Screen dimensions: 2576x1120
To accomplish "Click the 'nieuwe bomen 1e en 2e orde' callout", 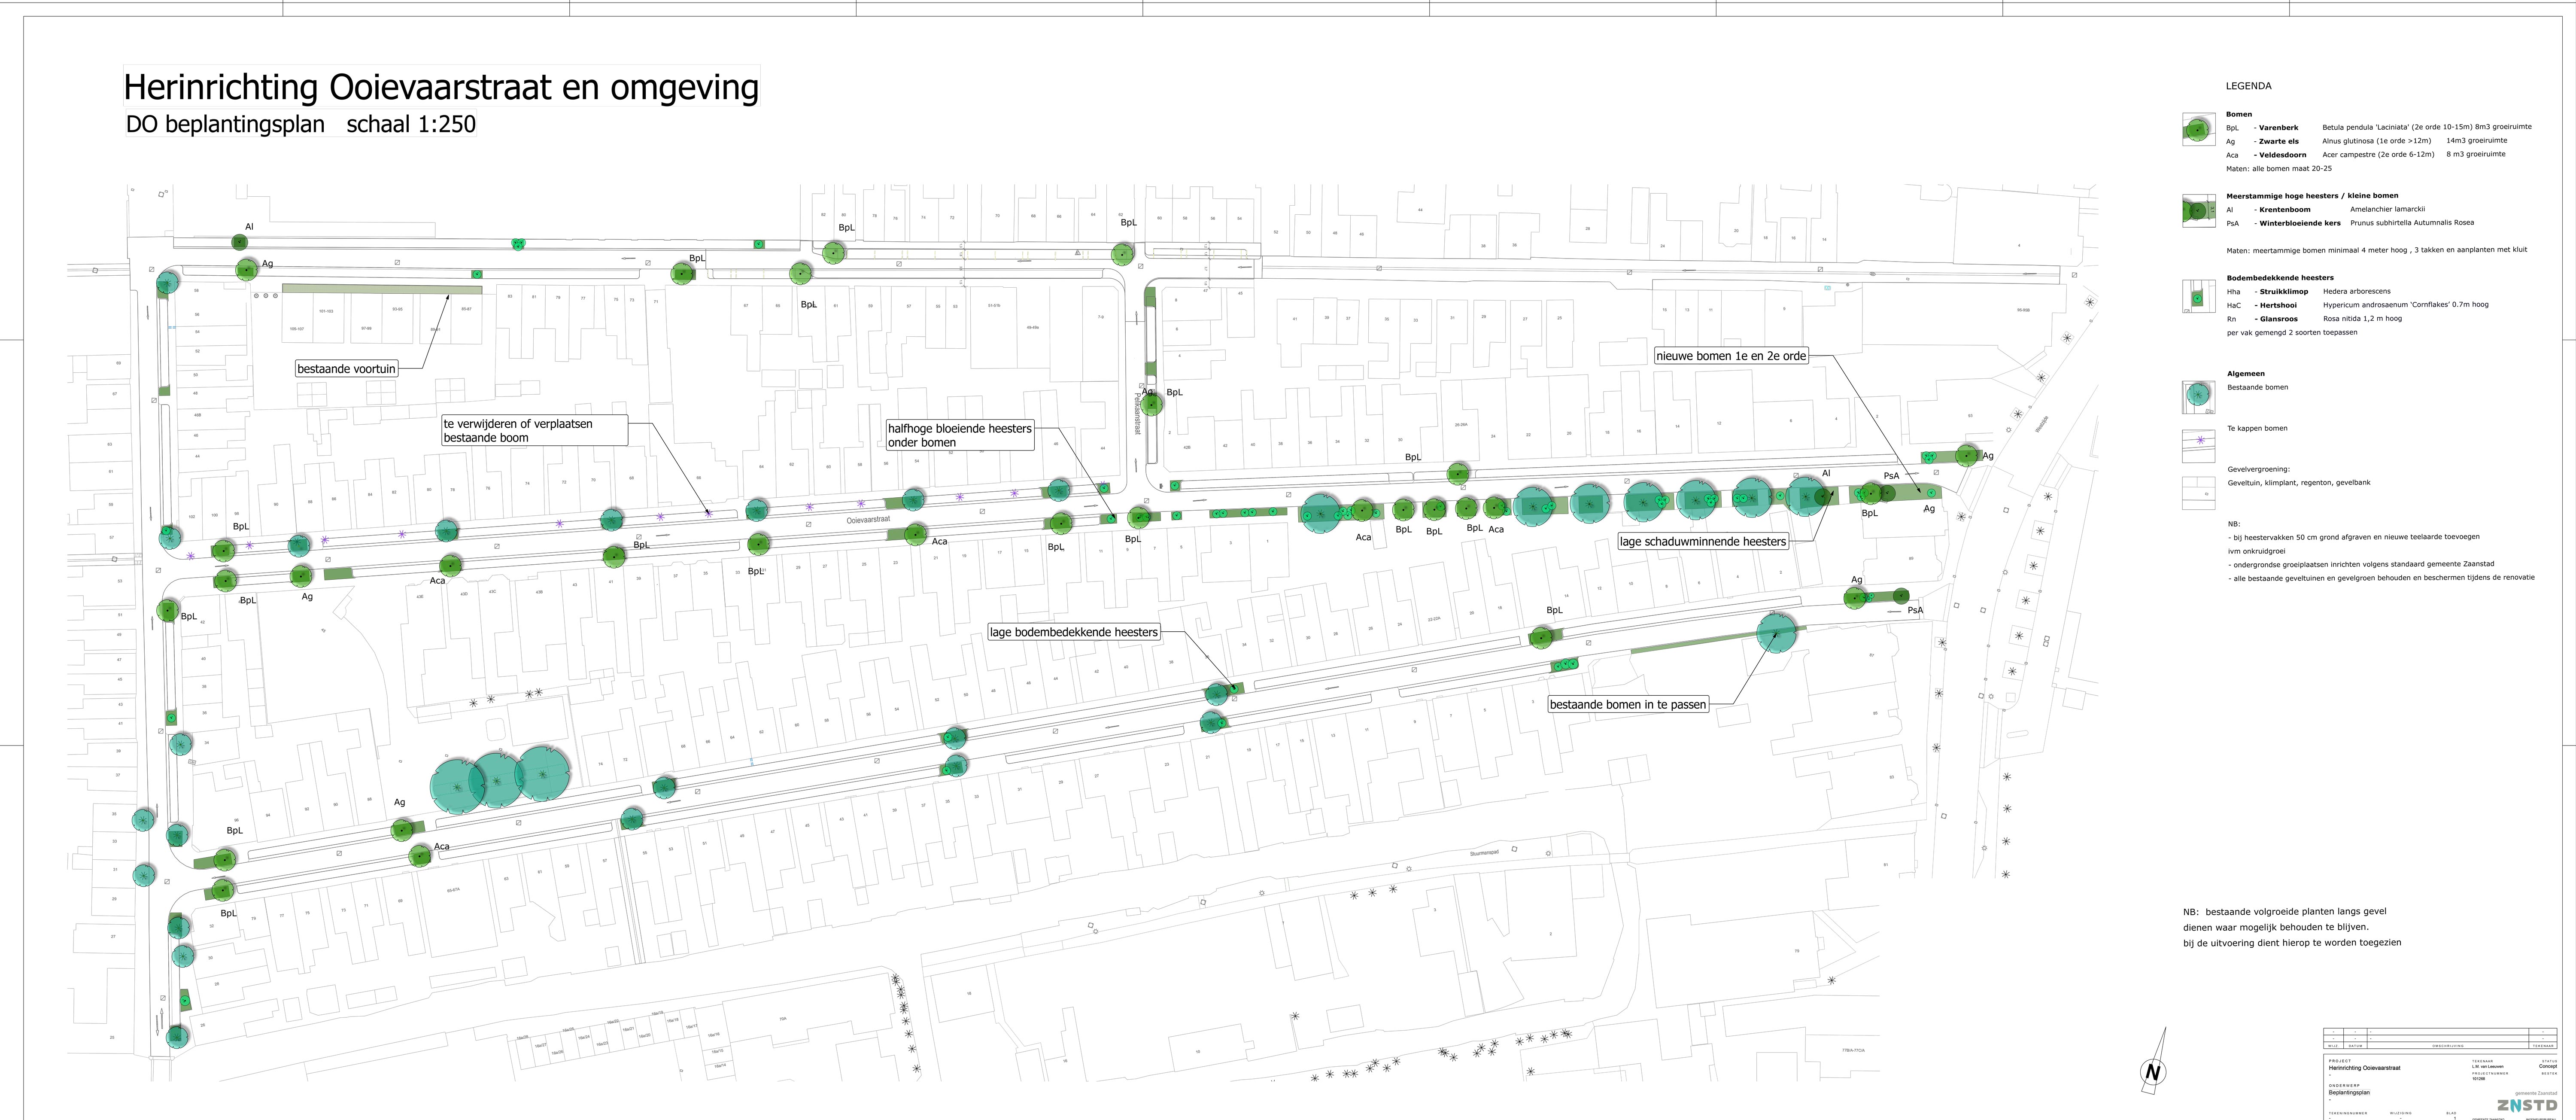I will click(1731, 356).
